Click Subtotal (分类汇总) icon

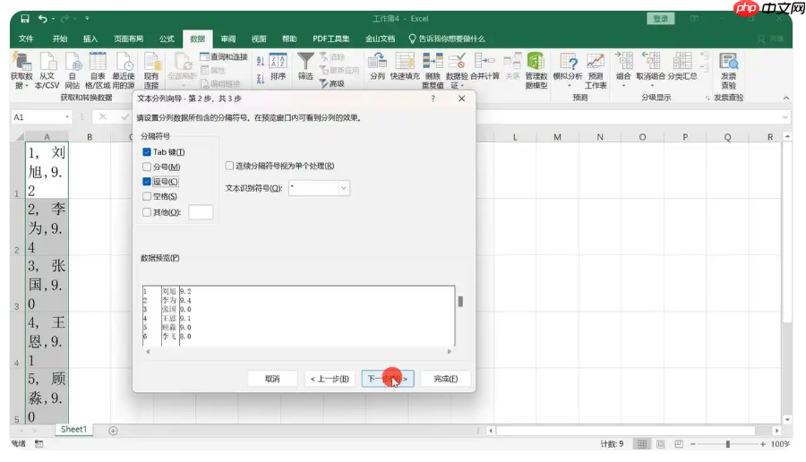(682, 67)
